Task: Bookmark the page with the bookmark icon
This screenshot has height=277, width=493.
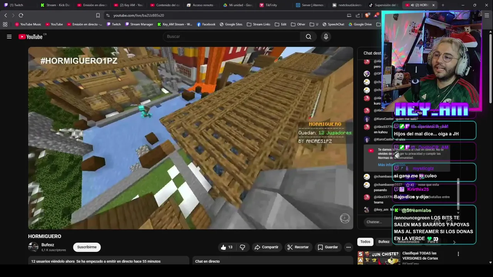Action: 98,15
